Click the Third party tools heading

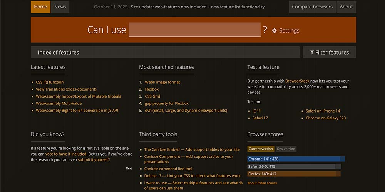pos(158,134)
